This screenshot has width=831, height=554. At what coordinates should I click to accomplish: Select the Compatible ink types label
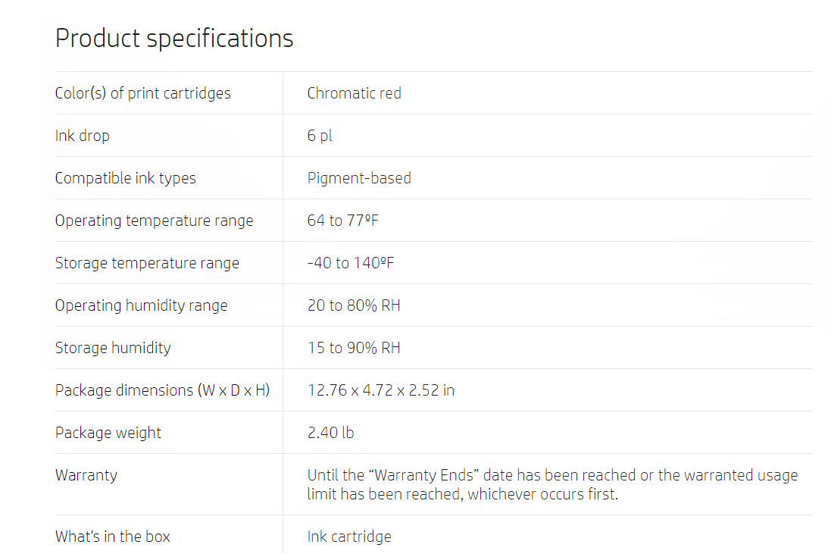point(126,178)
